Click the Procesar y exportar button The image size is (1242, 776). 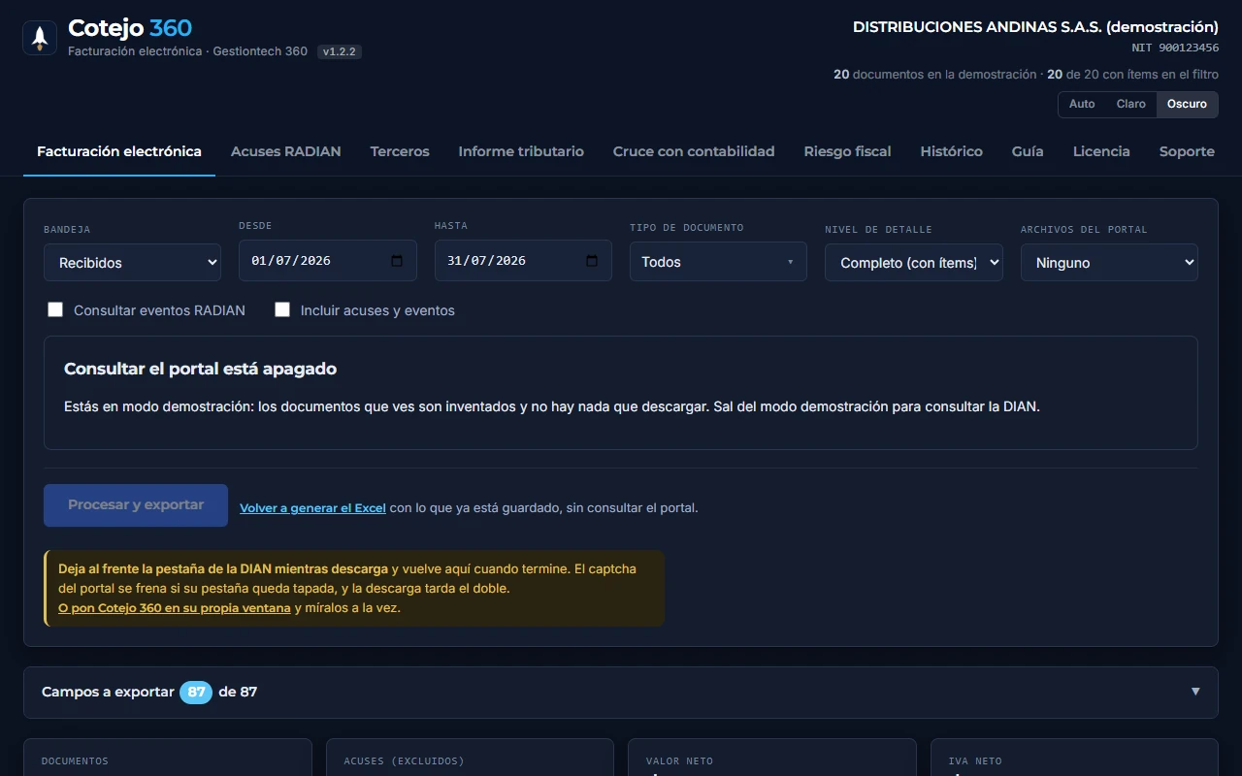coord(136,505)
